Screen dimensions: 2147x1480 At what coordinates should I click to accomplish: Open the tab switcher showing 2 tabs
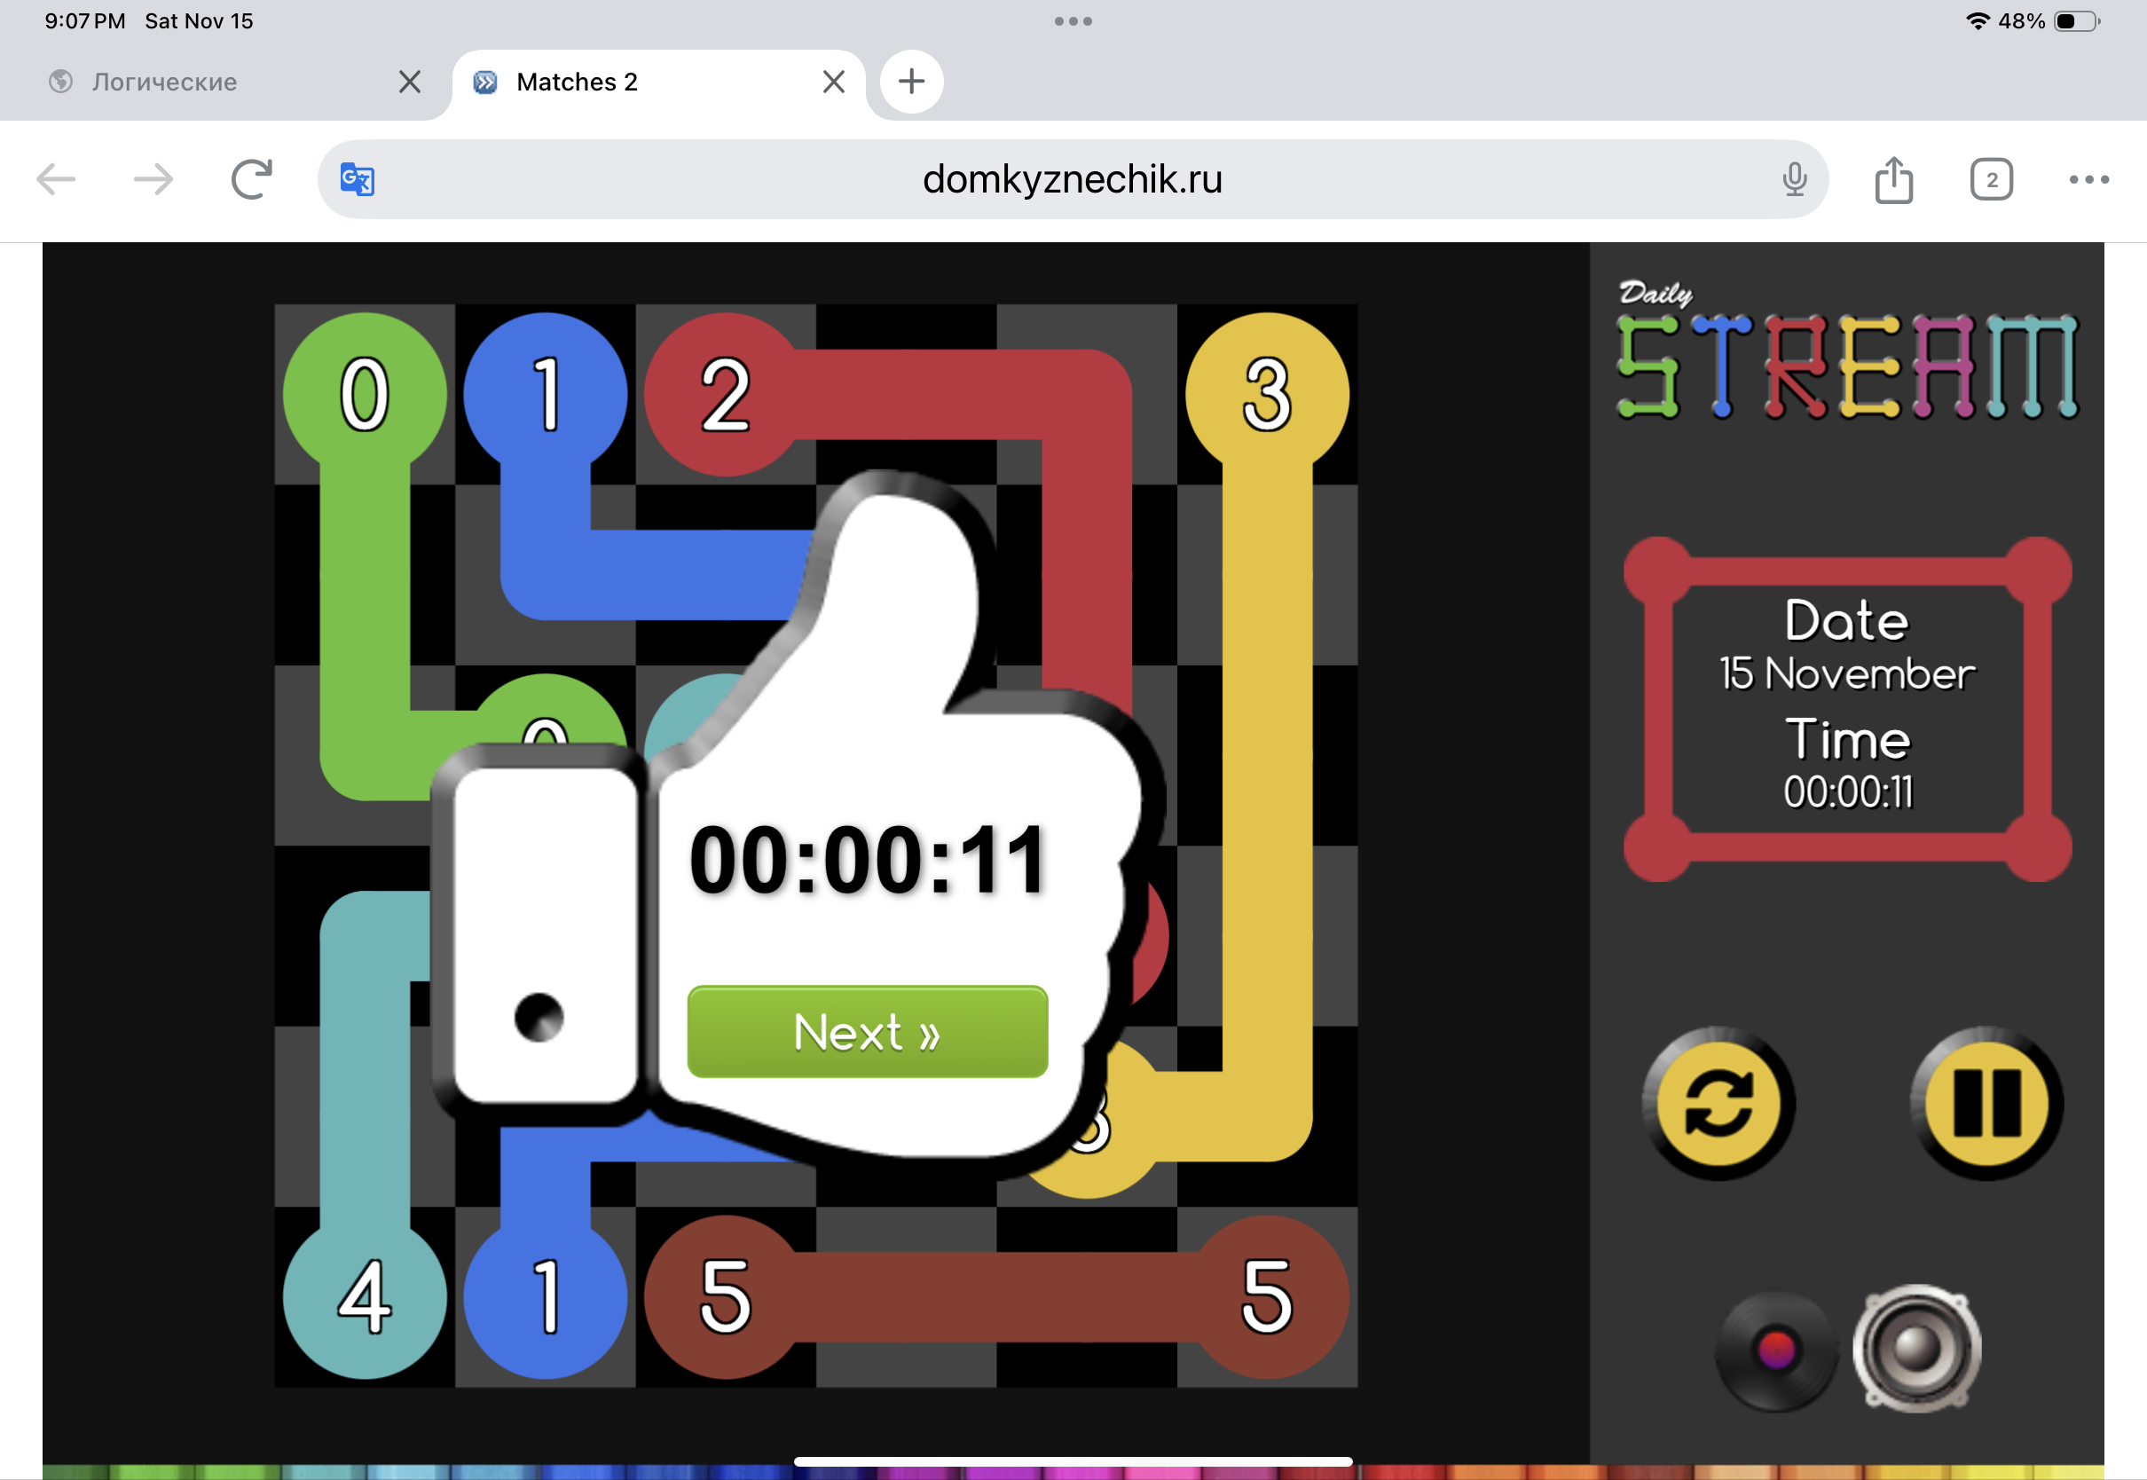pyautogui.click(x=1990, y=179)
